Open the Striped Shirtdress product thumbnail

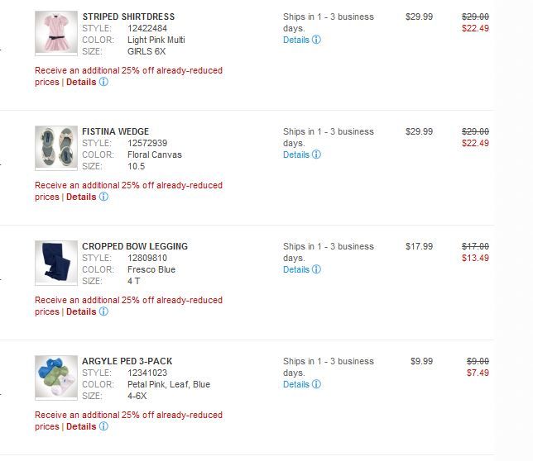[56, 33]
